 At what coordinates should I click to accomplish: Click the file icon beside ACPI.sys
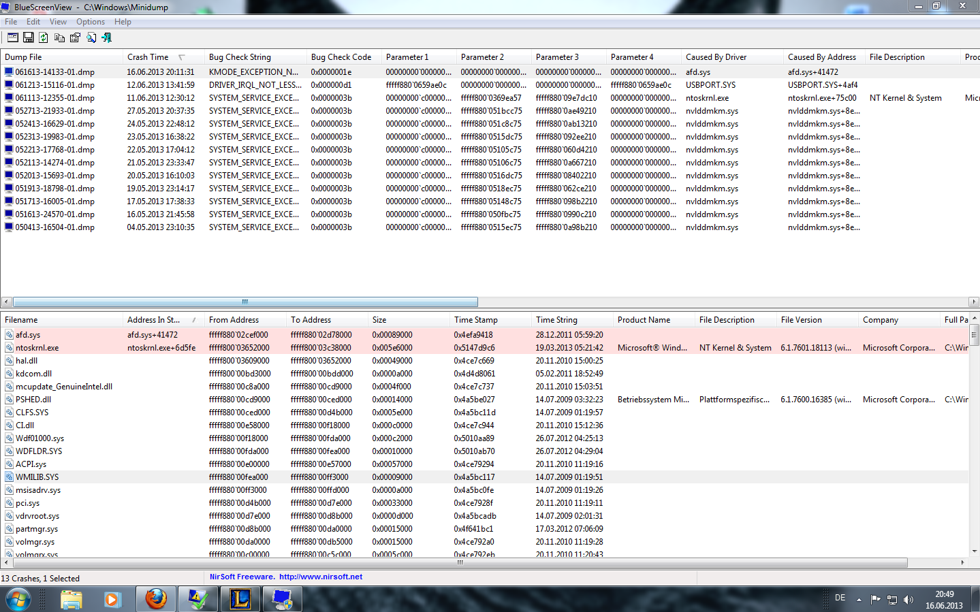click(9, 464)
